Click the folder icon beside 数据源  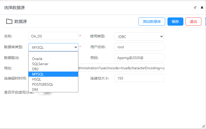9,22
